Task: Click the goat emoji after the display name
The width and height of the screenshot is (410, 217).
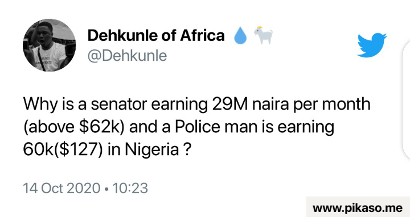Action: pyautogui.click(x=263, y=35)
